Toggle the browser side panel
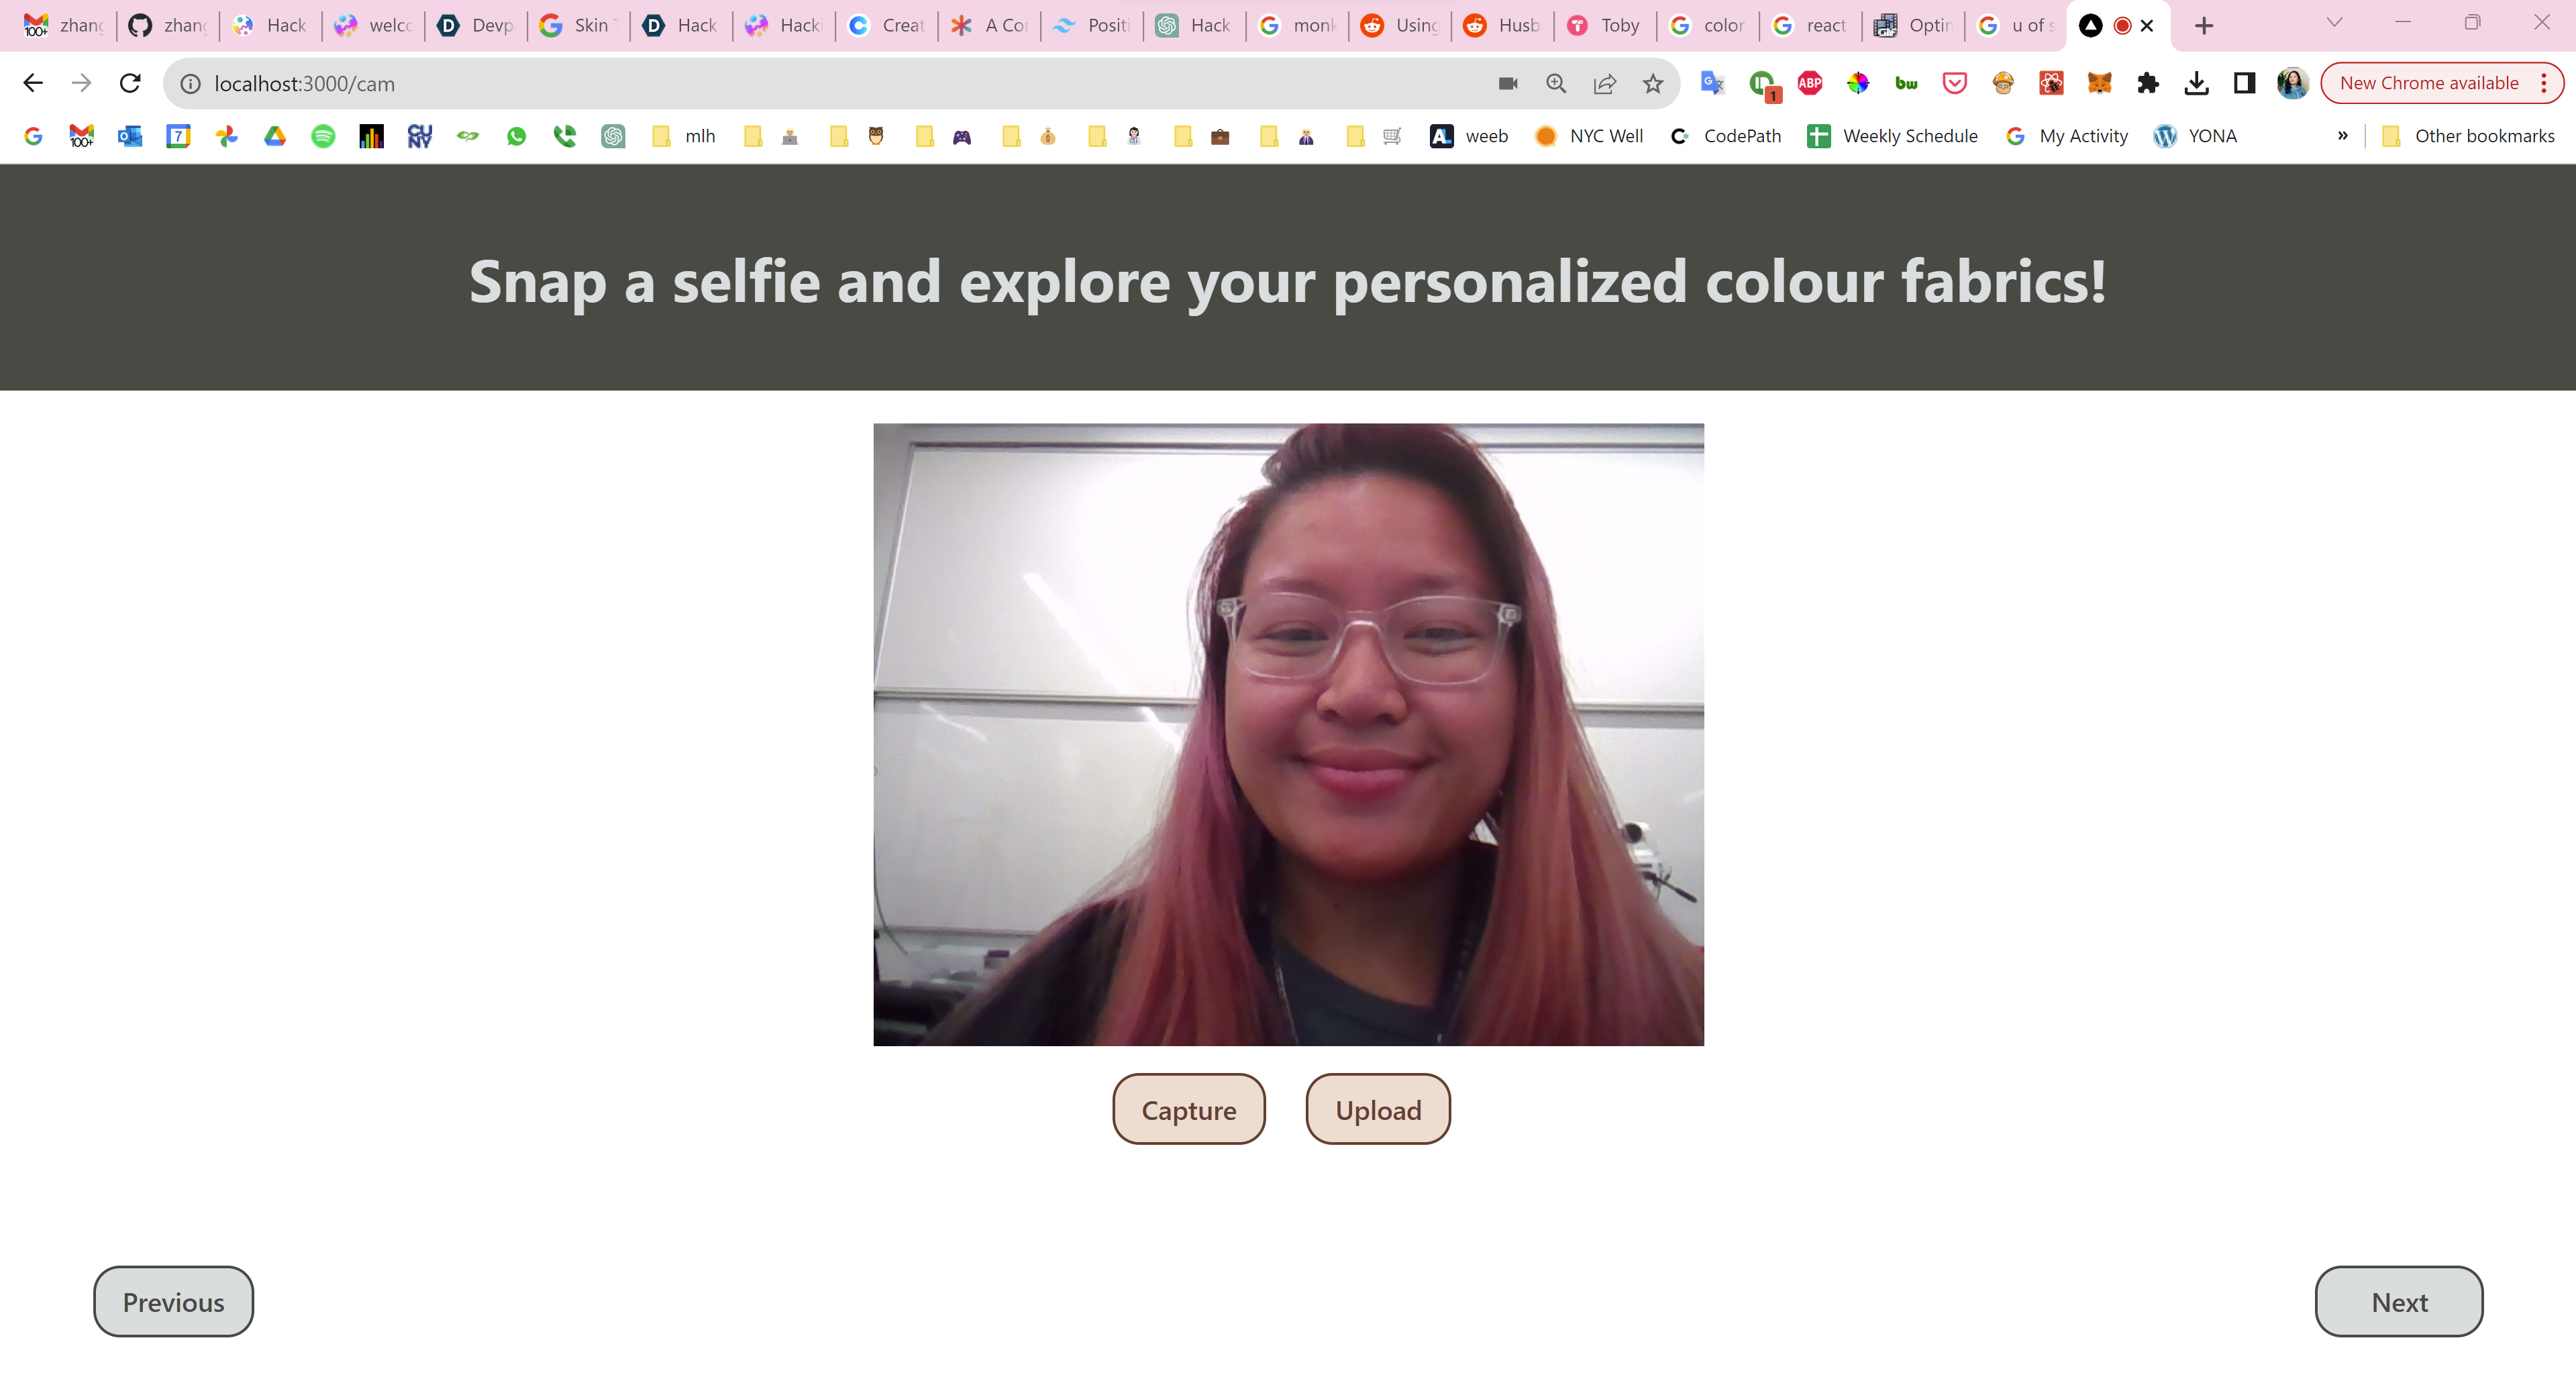Image resolution: width=2576 pixels, height=1377 pixels. tap(2244, 84)
